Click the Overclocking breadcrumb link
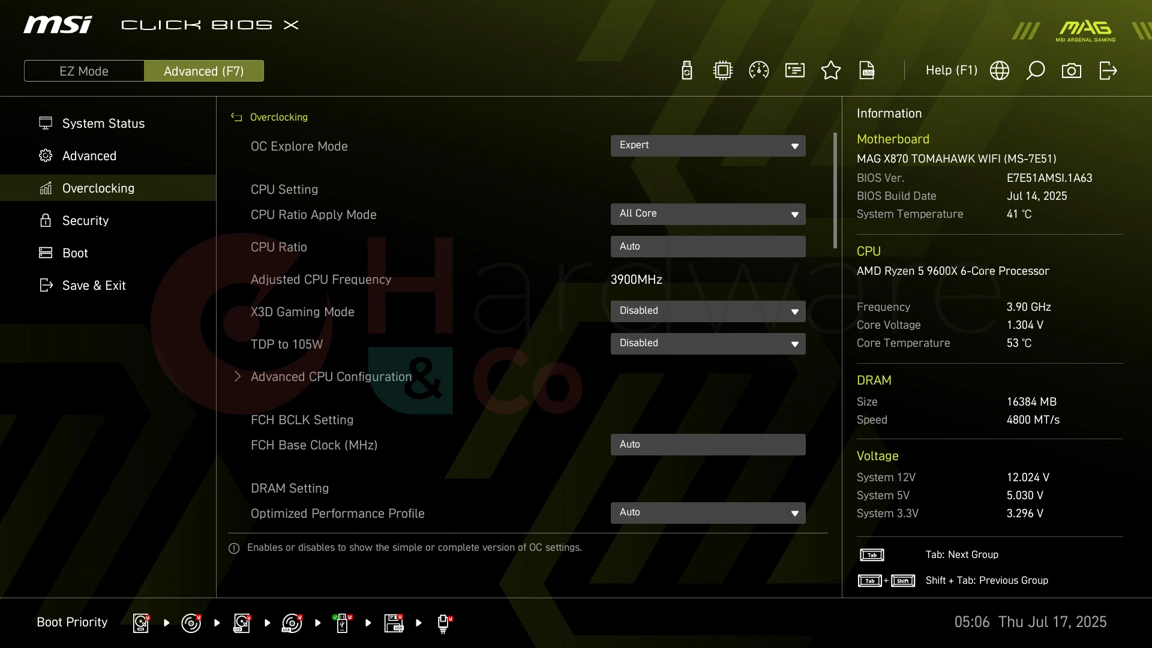The image size is (1152, 648). point(279,117)
